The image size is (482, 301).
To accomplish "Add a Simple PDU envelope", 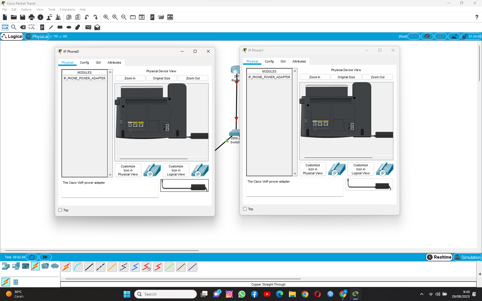I will pyautogui.click(x=88, y=27).
